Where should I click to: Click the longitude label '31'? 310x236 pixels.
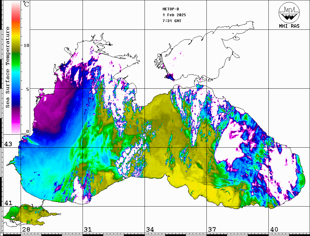click(88, 230)
